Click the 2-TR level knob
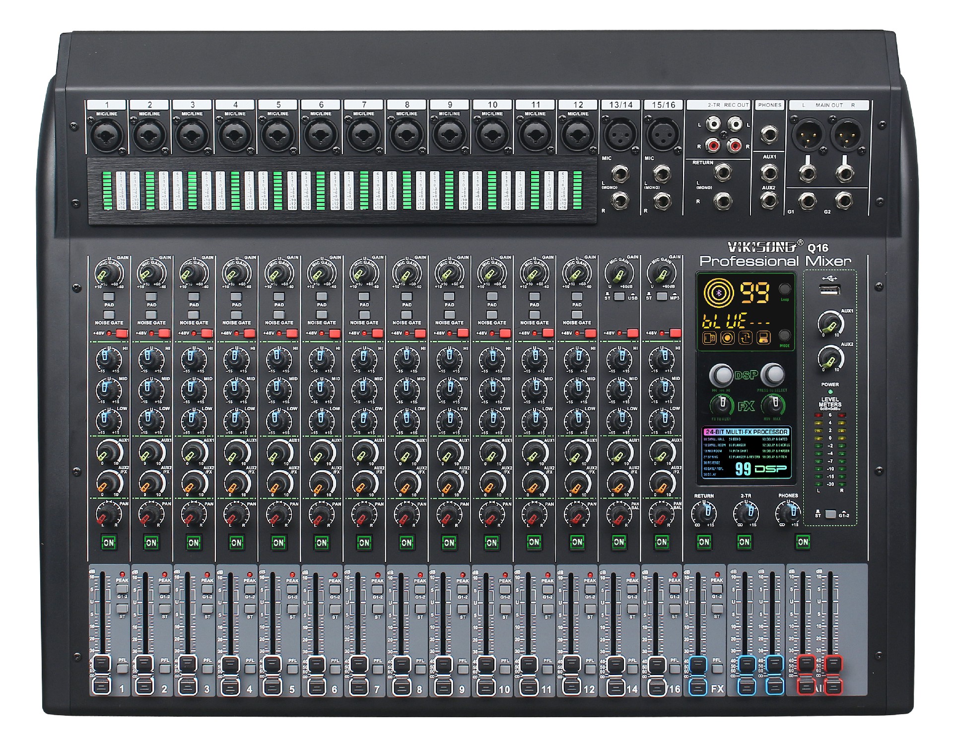953x742 pixels. click(746, 512)
